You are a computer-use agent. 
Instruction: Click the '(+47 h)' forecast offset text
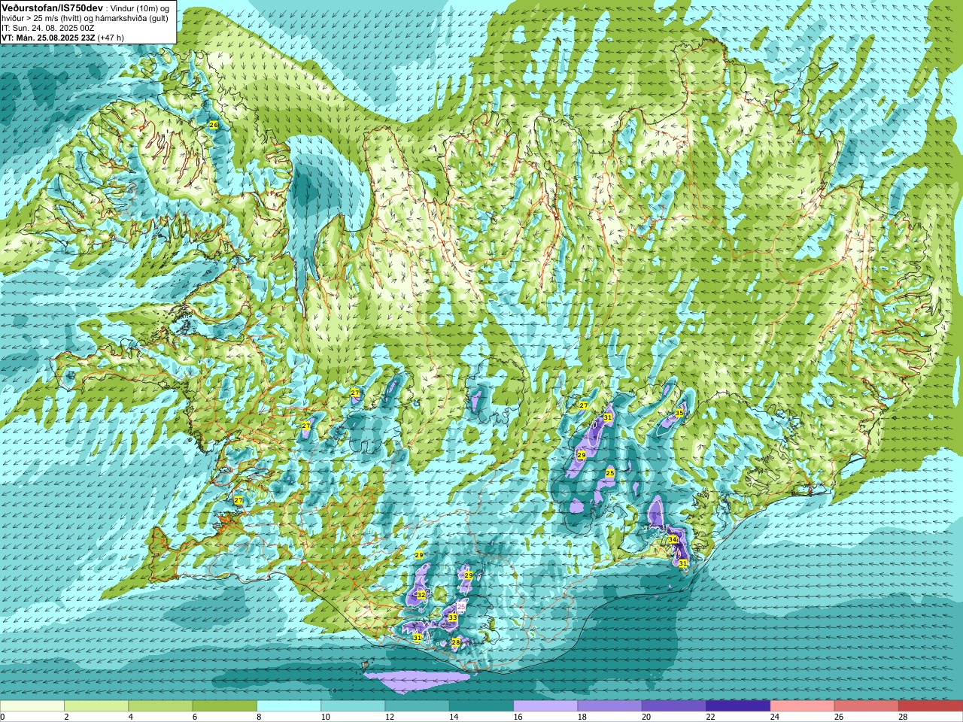(x=111, y=38)
